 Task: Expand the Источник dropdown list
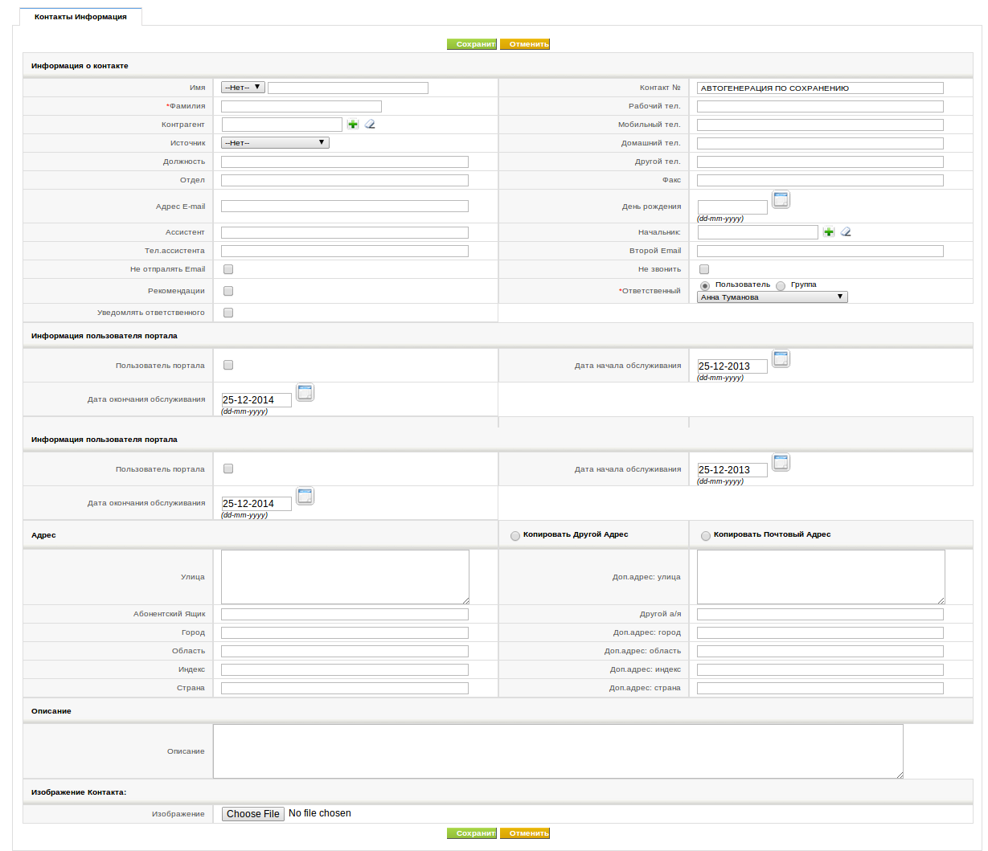[x=275, y=143]
